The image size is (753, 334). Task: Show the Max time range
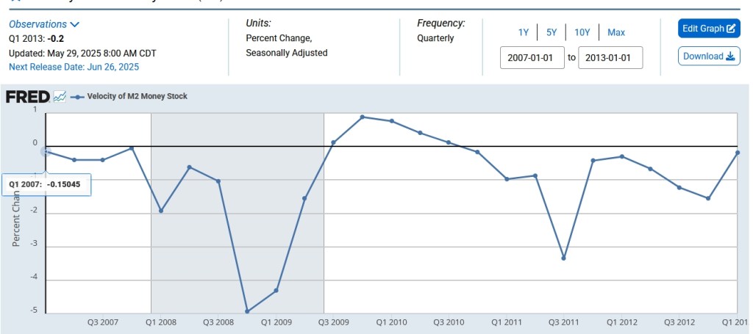pos(616,32)
